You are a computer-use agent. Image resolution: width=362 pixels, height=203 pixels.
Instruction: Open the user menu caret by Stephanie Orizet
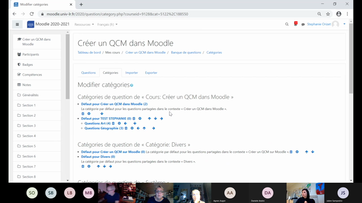coord(344,24)
